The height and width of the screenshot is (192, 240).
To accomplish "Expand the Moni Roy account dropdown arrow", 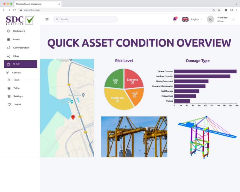I will [233, 19].
